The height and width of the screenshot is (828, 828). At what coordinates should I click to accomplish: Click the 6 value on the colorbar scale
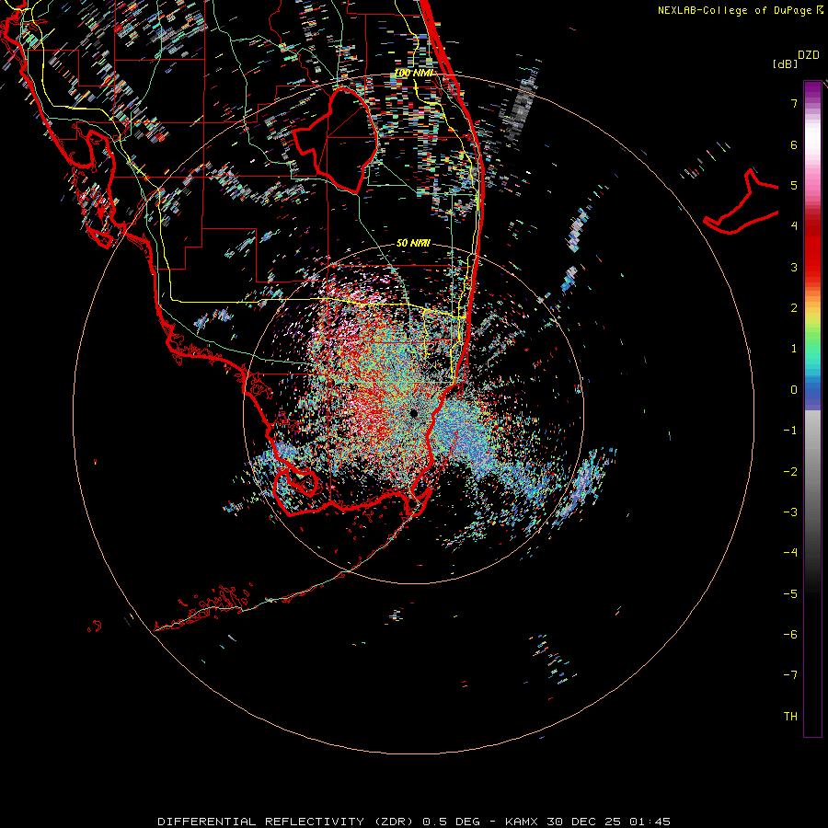point(794,144)
